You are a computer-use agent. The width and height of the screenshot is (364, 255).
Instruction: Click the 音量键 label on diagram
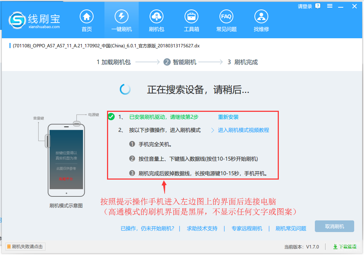pos(39,118)
